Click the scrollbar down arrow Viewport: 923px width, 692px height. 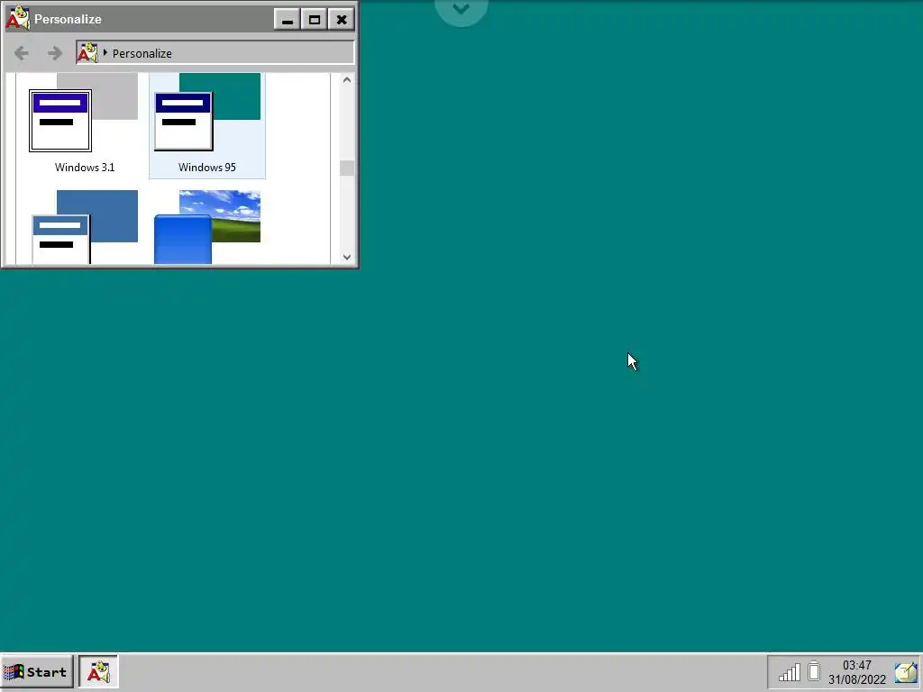click(347, 257)
